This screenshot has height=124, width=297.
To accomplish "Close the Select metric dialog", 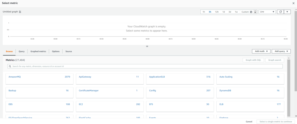I will 294,3.
